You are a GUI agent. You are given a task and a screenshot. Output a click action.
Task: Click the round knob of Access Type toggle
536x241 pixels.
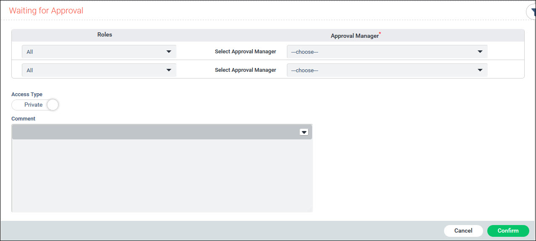tap(53, 105)
